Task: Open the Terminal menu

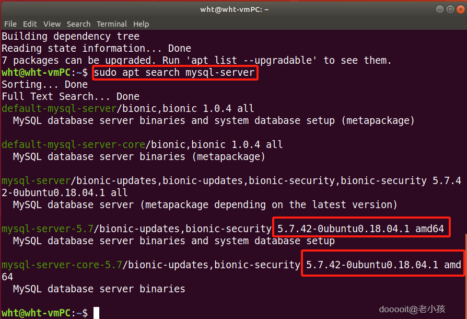Action: click(x=112, y=24)
